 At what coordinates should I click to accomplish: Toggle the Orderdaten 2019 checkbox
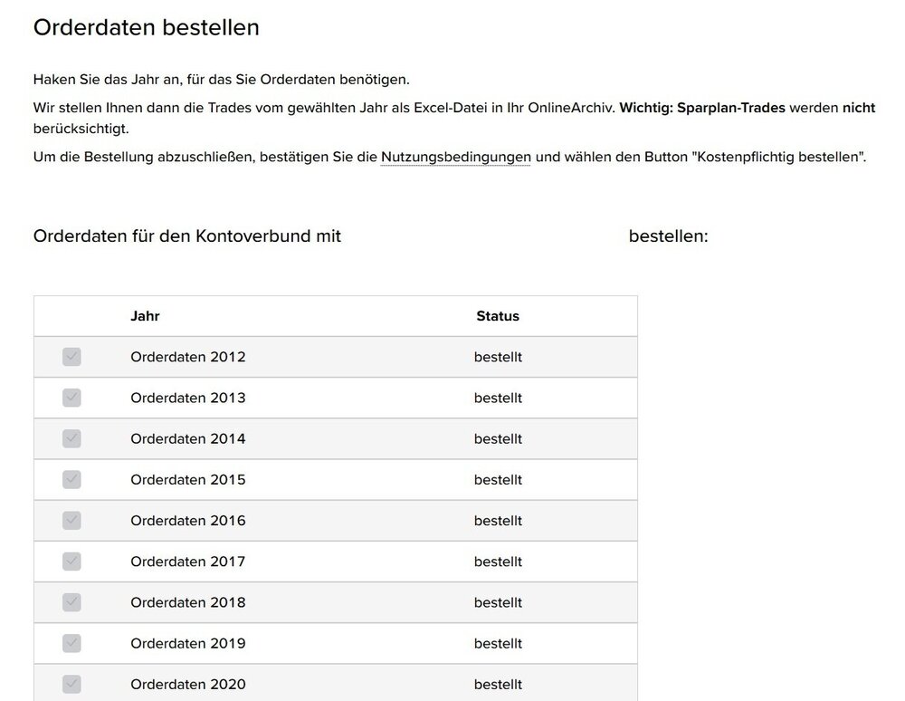[x=71, y=643]
